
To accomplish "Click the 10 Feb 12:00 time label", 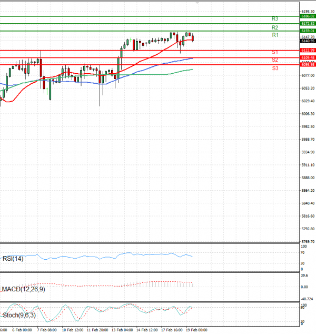I will pos(73,330).
